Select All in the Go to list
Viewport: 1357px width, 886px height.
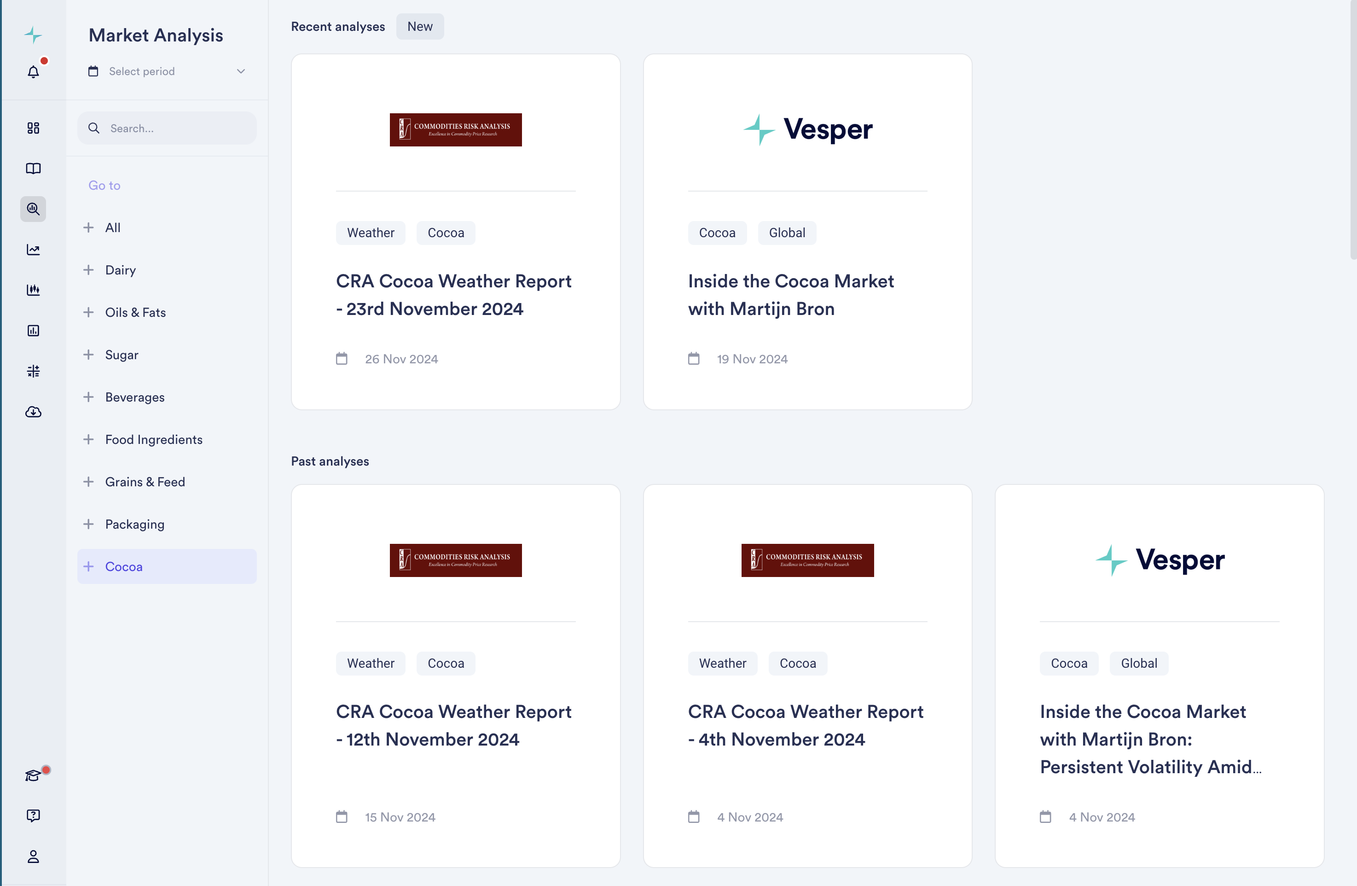click(x=113, y=227)
